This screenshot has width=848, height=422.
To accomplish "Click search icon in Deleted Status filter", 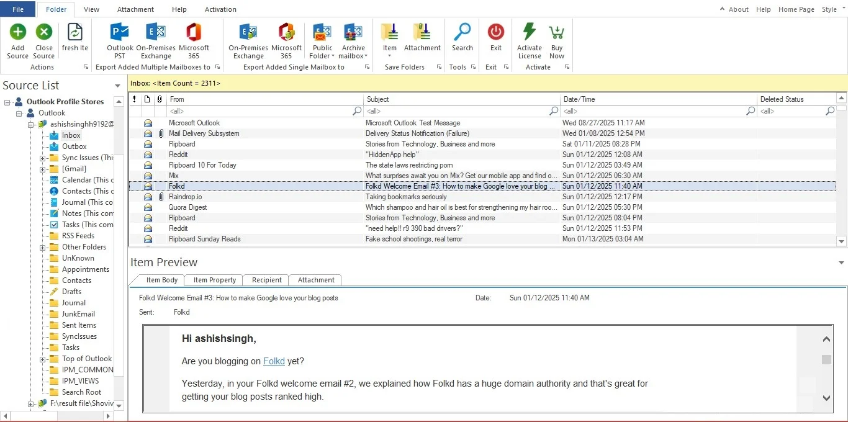I will point(830,111).
